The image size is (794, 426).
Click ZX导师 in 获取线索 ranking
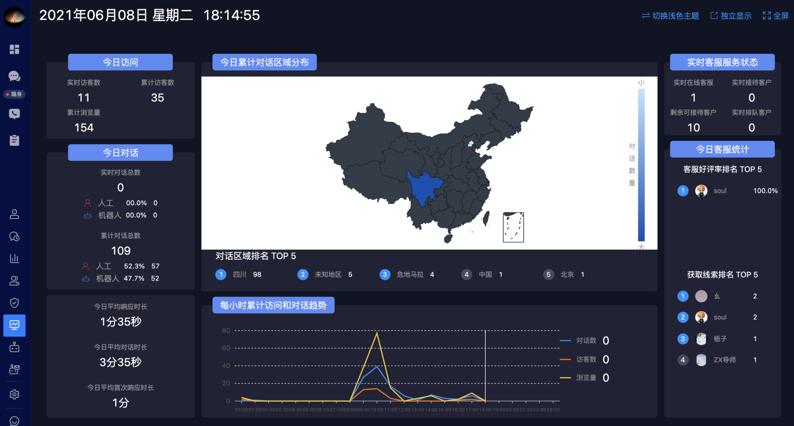pyautogui.click(x=725, y=360)
